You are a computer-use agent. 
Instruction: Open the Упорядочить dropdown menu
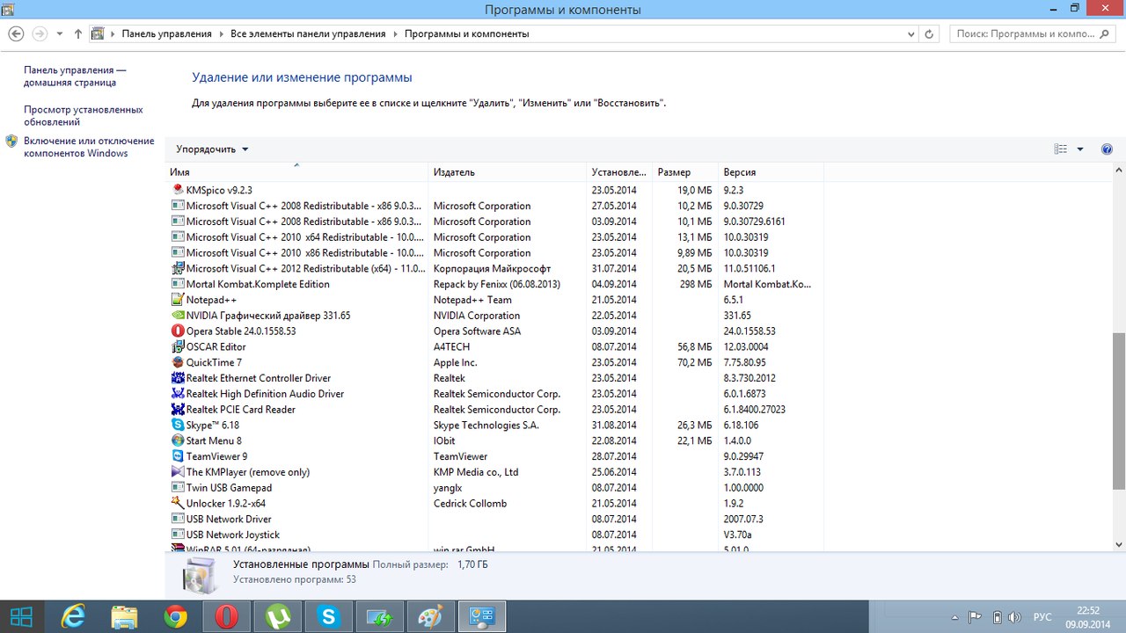pos(212,149)
